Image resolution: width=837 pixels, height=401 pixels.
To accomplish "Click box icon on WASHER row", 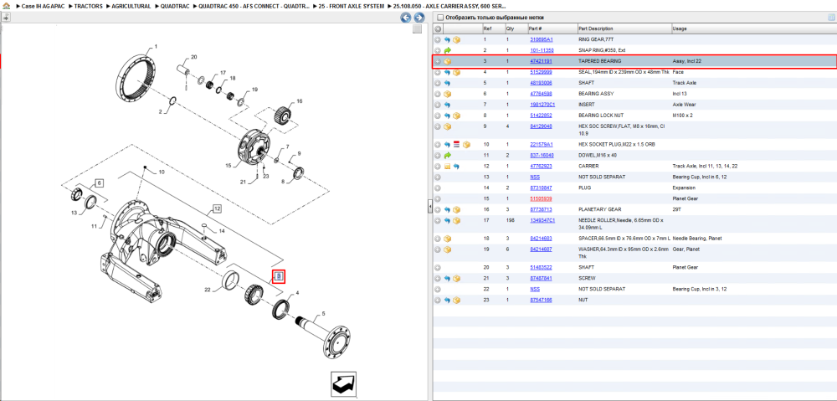I will click(x=447, y=249).
